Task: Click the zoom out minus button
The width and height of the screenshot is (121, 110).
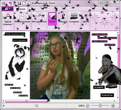Action: 87,106
